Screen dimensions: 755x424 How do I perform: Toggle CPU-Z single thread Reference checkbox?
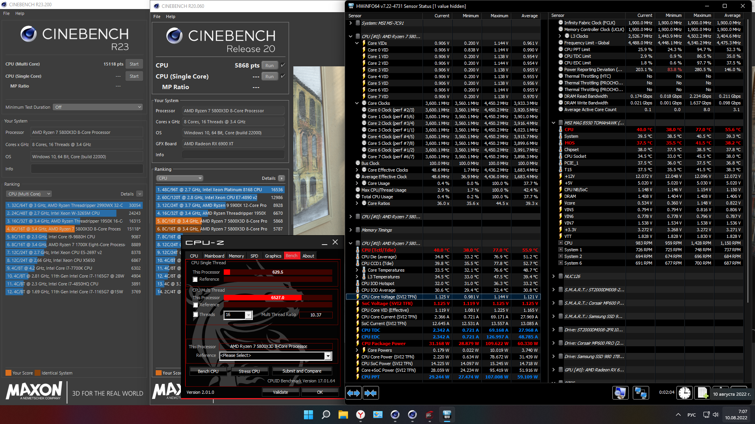point(195,280)
